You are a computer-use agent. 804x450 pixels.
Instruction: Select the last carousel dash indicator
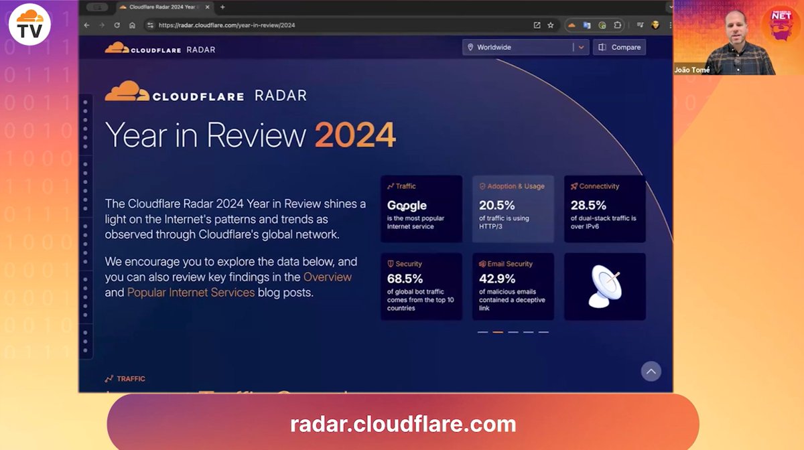coord(543,332)
